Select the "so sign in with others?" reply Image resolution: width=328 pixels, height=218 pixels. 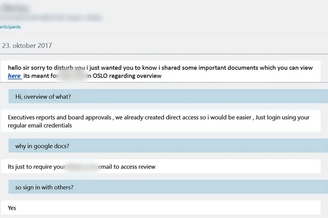coord(44,188)
